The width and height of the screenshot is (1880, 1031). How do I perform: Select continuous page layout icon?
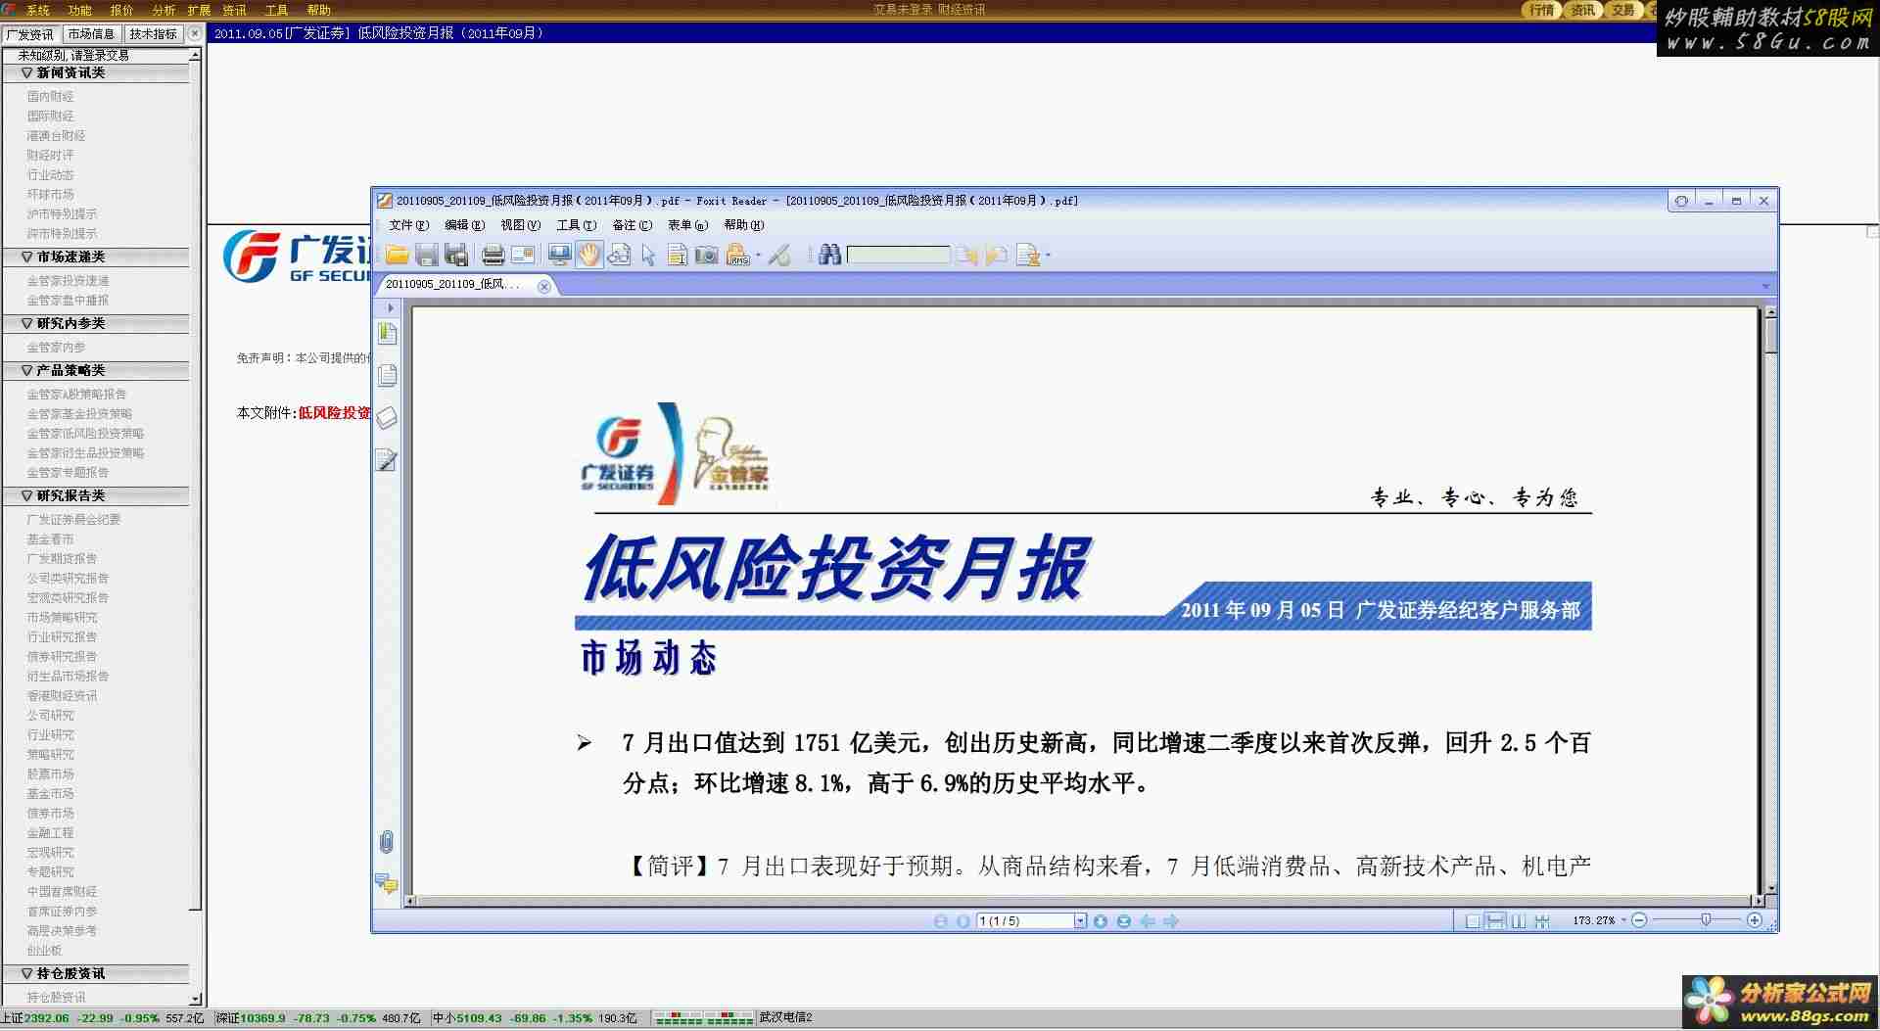1495,921
